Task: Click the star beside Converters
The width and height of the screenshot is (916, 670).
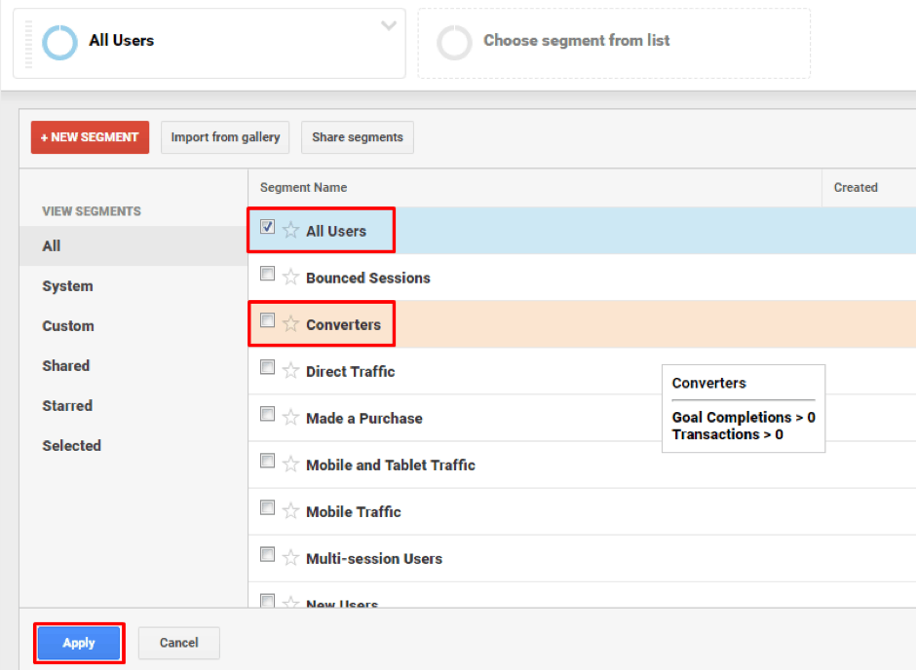Action: tap(290, 324)
